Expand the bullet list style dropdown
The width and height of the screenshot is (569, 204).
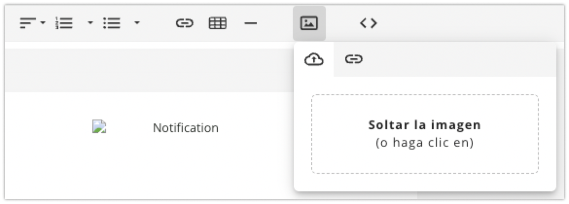[x=137, y=23]
